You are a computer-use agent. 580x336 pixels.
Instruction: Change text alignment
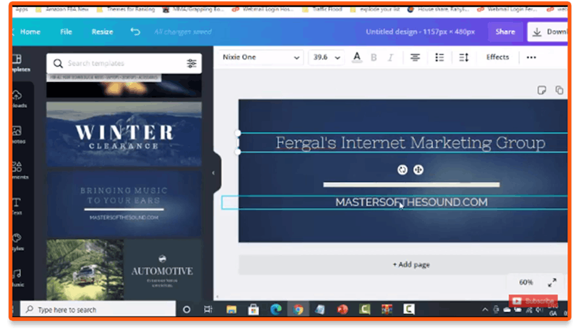tap(415, 57)
